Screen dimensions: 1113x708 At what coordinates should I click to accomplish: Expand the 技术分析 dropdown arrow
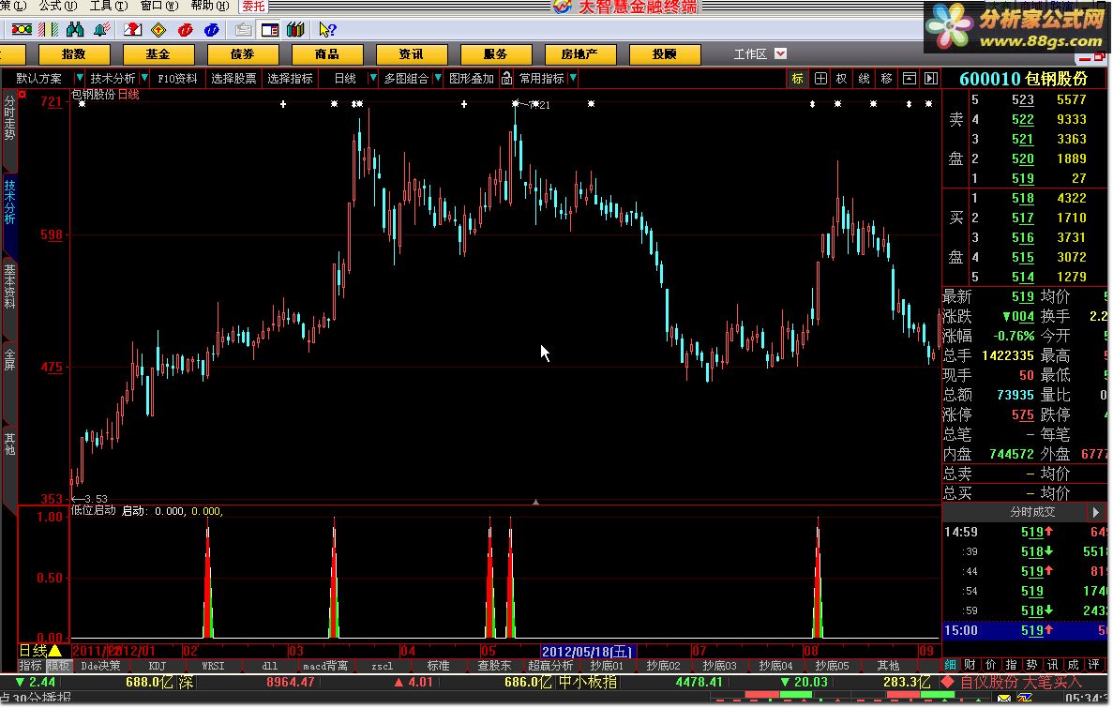click(144, 78)
